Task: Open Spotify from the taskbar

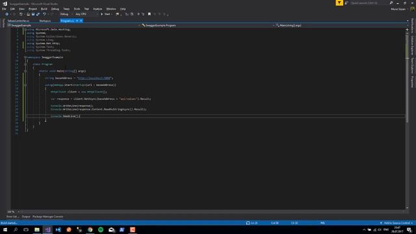Action: click(x=101, y=229)
